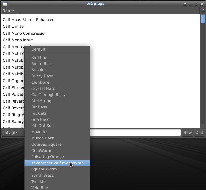206x190 pixels.
Task: Pick Kill Dat Sub preset
Action: (57, 126)
